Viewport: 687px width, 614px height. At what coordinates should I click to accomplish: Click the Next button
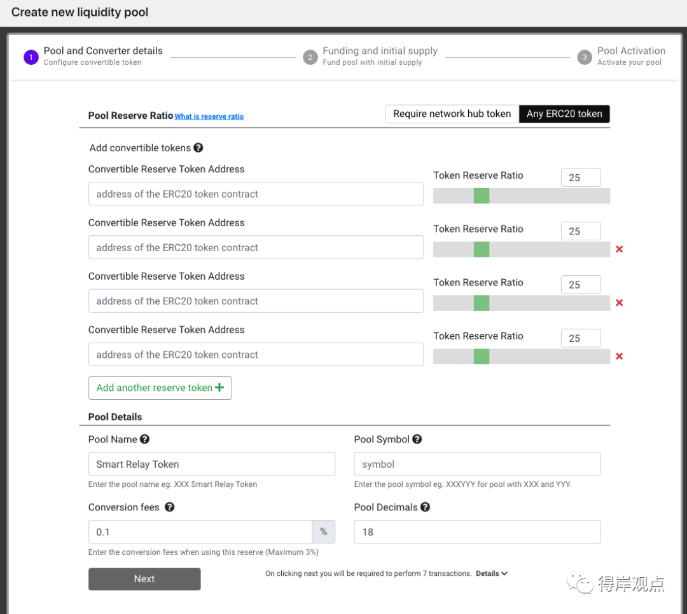coord(144,579)
